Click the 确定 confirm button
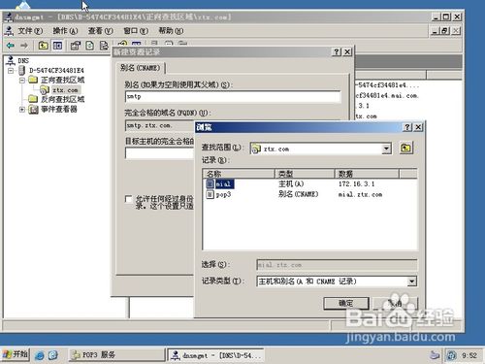Viewport: 485px width, 364px height. 346,303
